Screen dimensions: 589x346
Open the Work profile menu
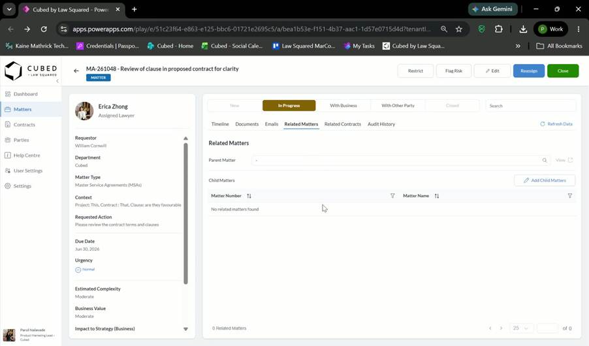click(x=550, y=29)
